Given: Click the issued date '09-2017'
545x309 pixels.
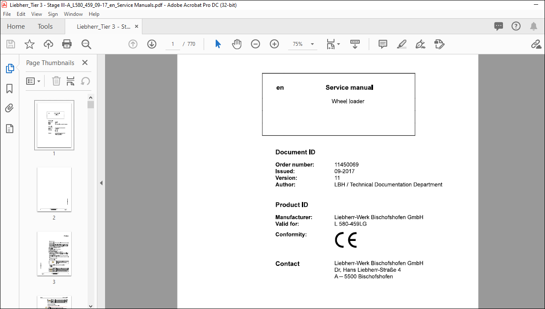Looking at the screenshot, I should coord(344,172).
